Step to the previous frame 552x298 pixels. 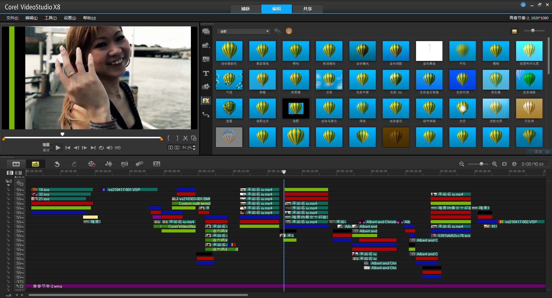76,148
